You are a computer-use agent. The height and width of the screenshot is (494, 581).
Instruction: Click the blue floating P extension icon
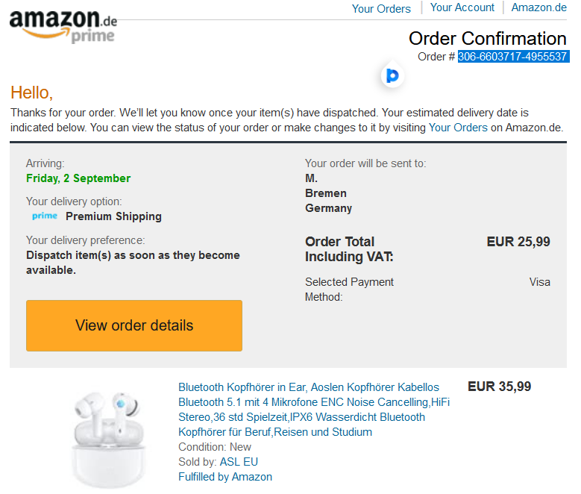pyautogui.click(x=392, y=75)
